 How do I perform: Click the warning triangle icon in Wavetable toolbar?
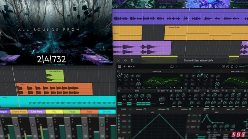[x=134, y=67]
